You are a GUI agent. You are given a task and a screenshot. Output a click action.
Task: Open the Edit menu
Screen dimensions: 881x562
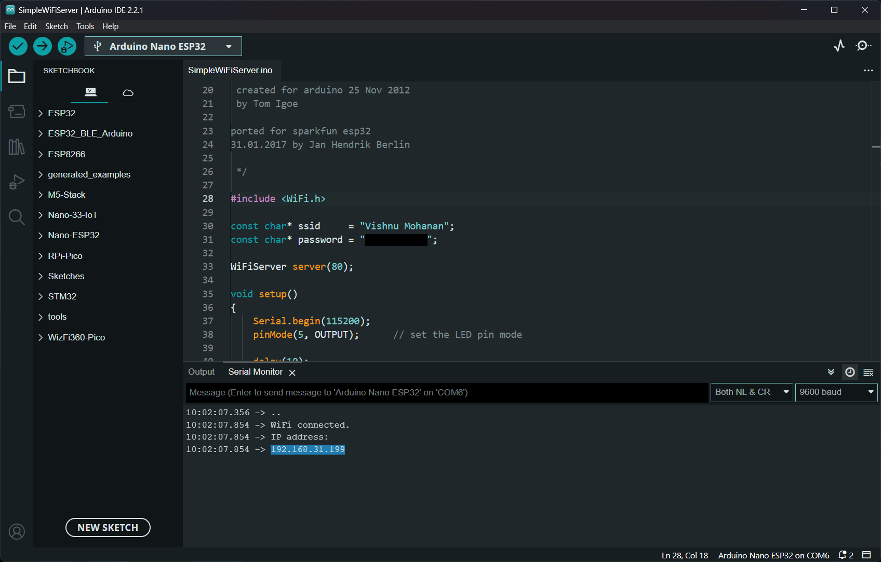click(x=30, y=26)
